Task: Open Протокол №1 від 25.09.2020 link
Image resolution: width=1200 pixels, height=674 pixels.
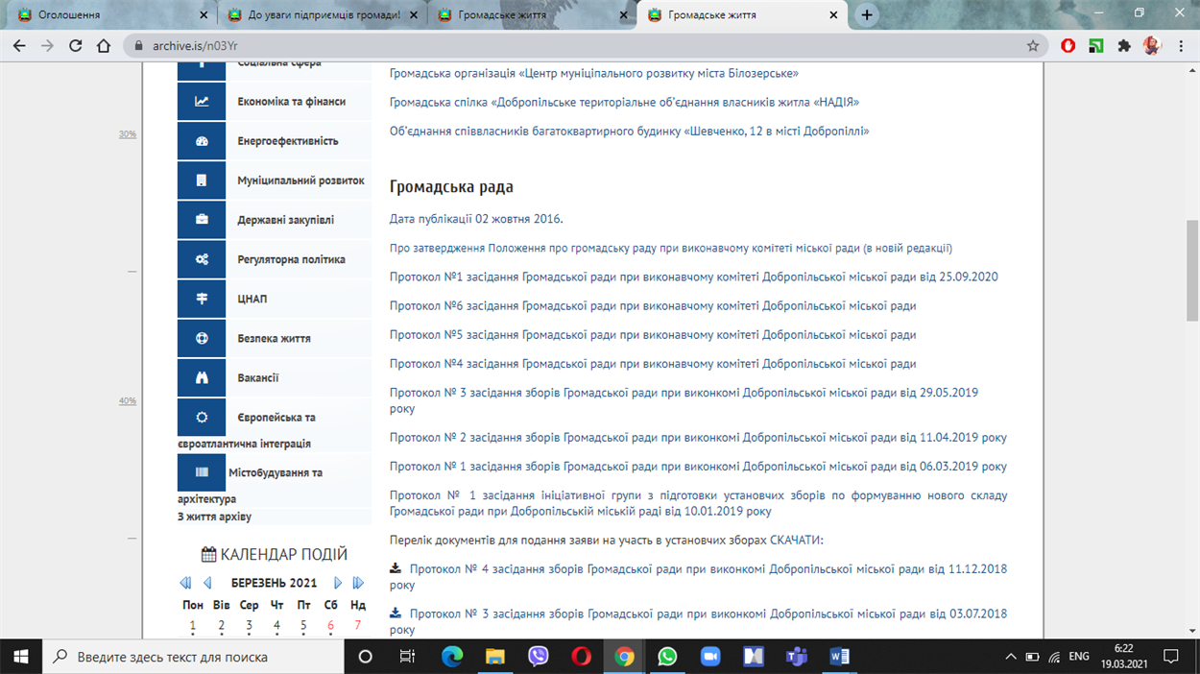Action: [694, 277]
